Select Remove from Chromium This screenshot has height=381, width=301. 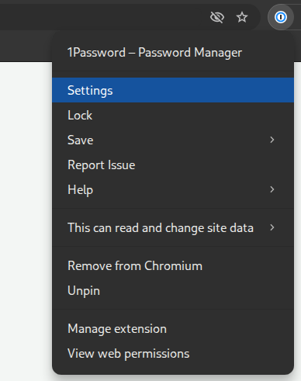[x=173, y=265]
